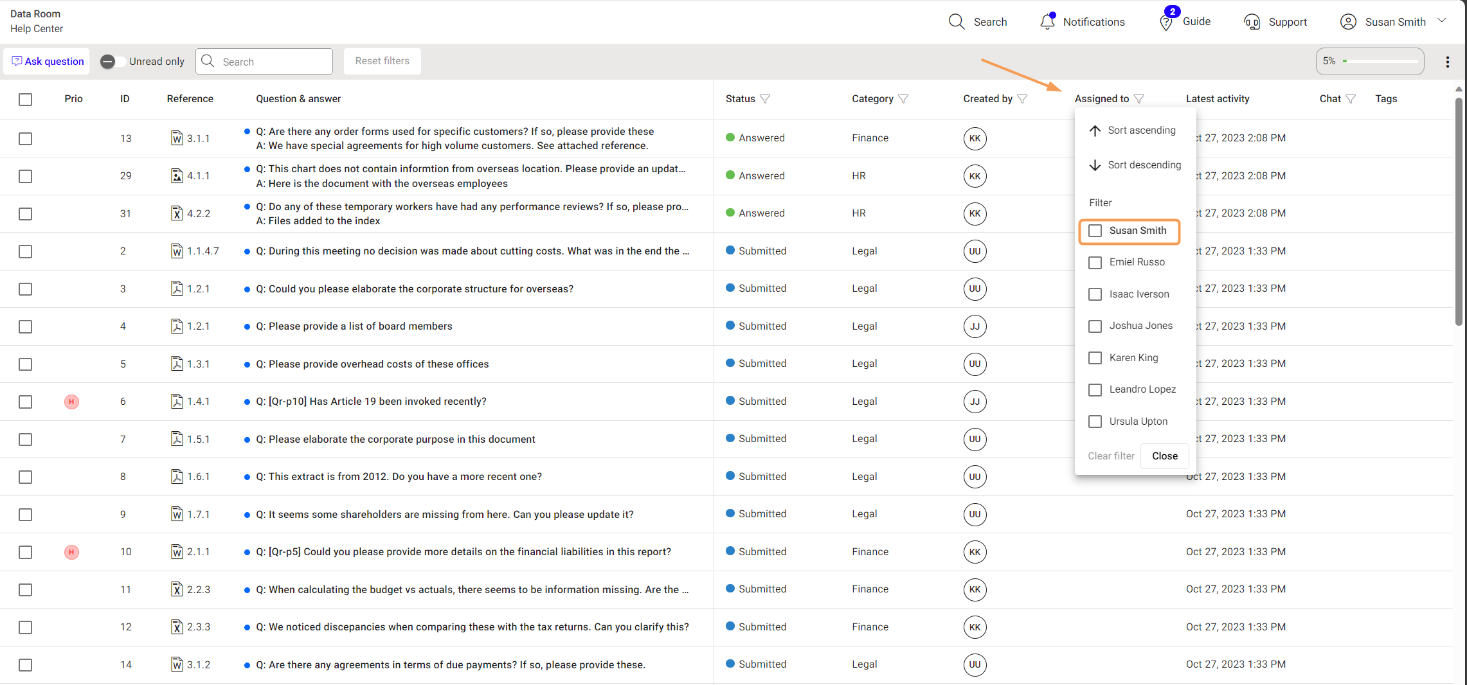The width and height of the screenshot is (1467, 685).
Task: Open PDF icon for reference 1.3.1
Action: point(177,364)
